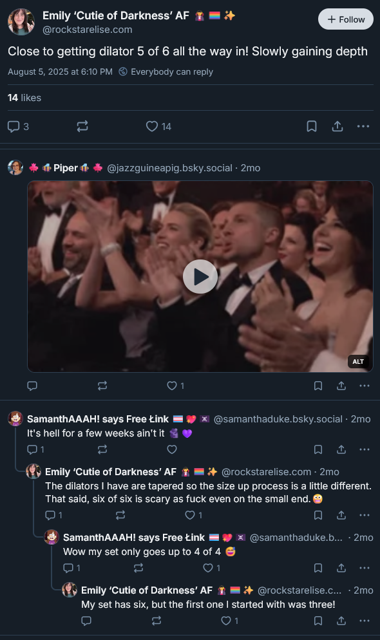
Task: Like Piper's GIF reply
Action: (176, 386)
